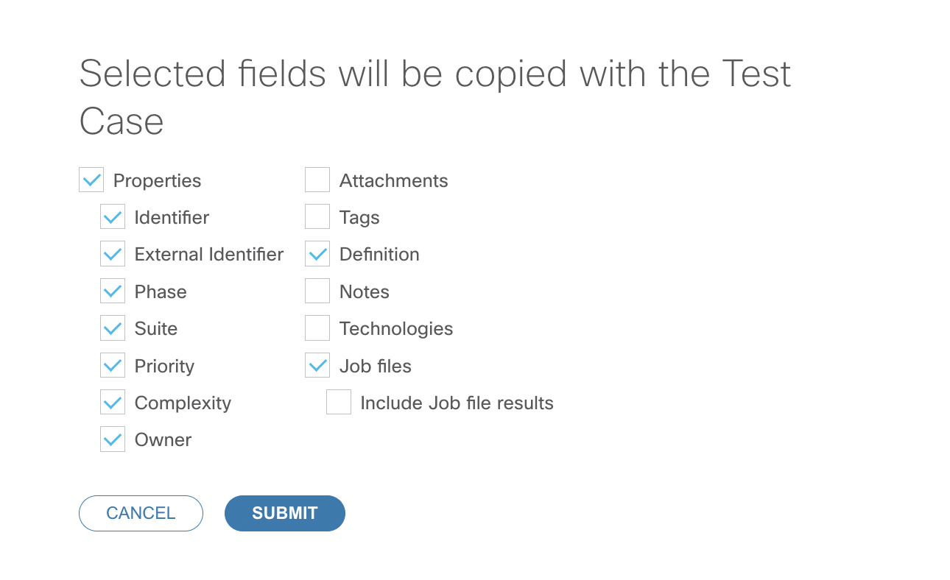Uncheck the Owner checkbox
The height and width of the screenshot is (580, 950).
(x=113, y=439)
